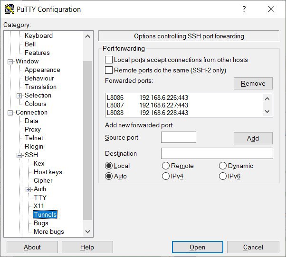The width and height of the screenshot is (286, 257).
Task: Open the Keyboard category
Action: click(x=38, y=35)
